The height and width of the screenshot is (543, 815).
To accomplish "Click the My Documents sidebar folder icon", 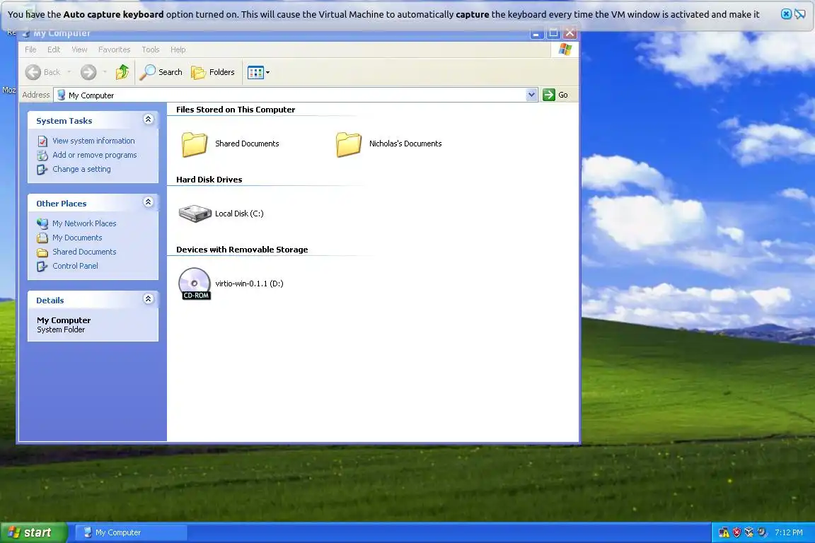I will (42, 238).
